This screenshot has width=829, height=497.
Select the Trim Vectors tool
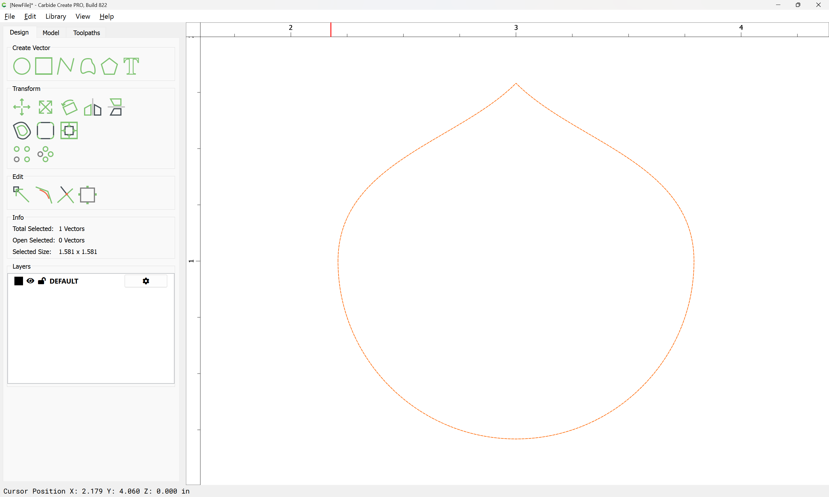[66, 195]
